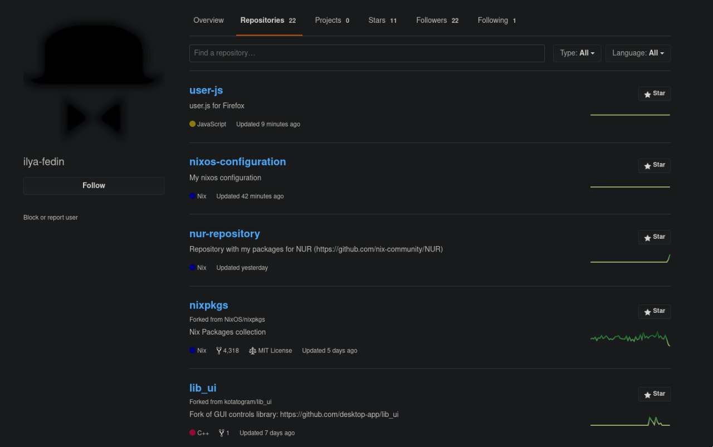Click 'Updated 42 minutes ago' text
Image resolution: width=713 pixels, height=447 pixels.
[250, 196]
